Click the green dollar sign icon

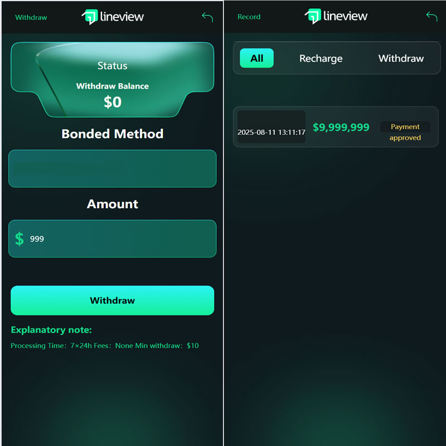20,239
